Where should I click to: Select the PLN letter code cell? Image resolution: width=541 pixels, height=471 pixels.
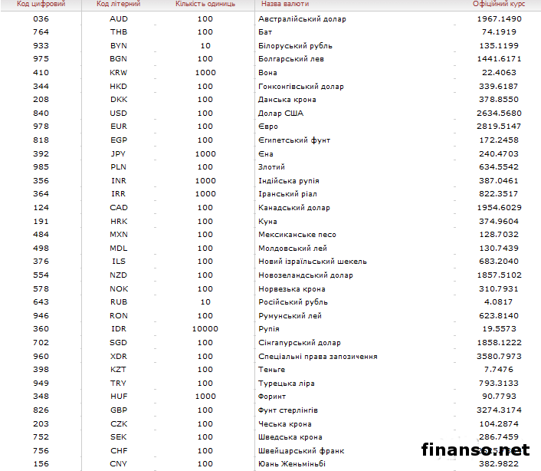pyautogui.click(x=119, y=166)
